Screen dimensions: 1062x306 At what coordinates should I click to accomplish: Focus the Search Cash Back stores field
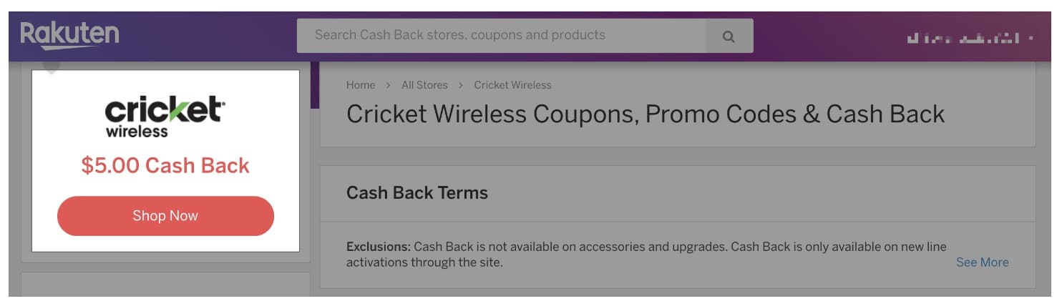[x=501, y=35]
